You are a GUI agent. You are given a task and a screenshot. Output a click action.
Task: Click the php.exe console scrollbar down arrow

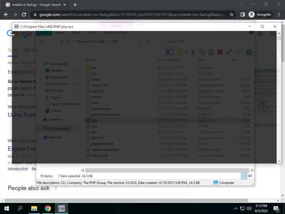click(x=279, y=161)
